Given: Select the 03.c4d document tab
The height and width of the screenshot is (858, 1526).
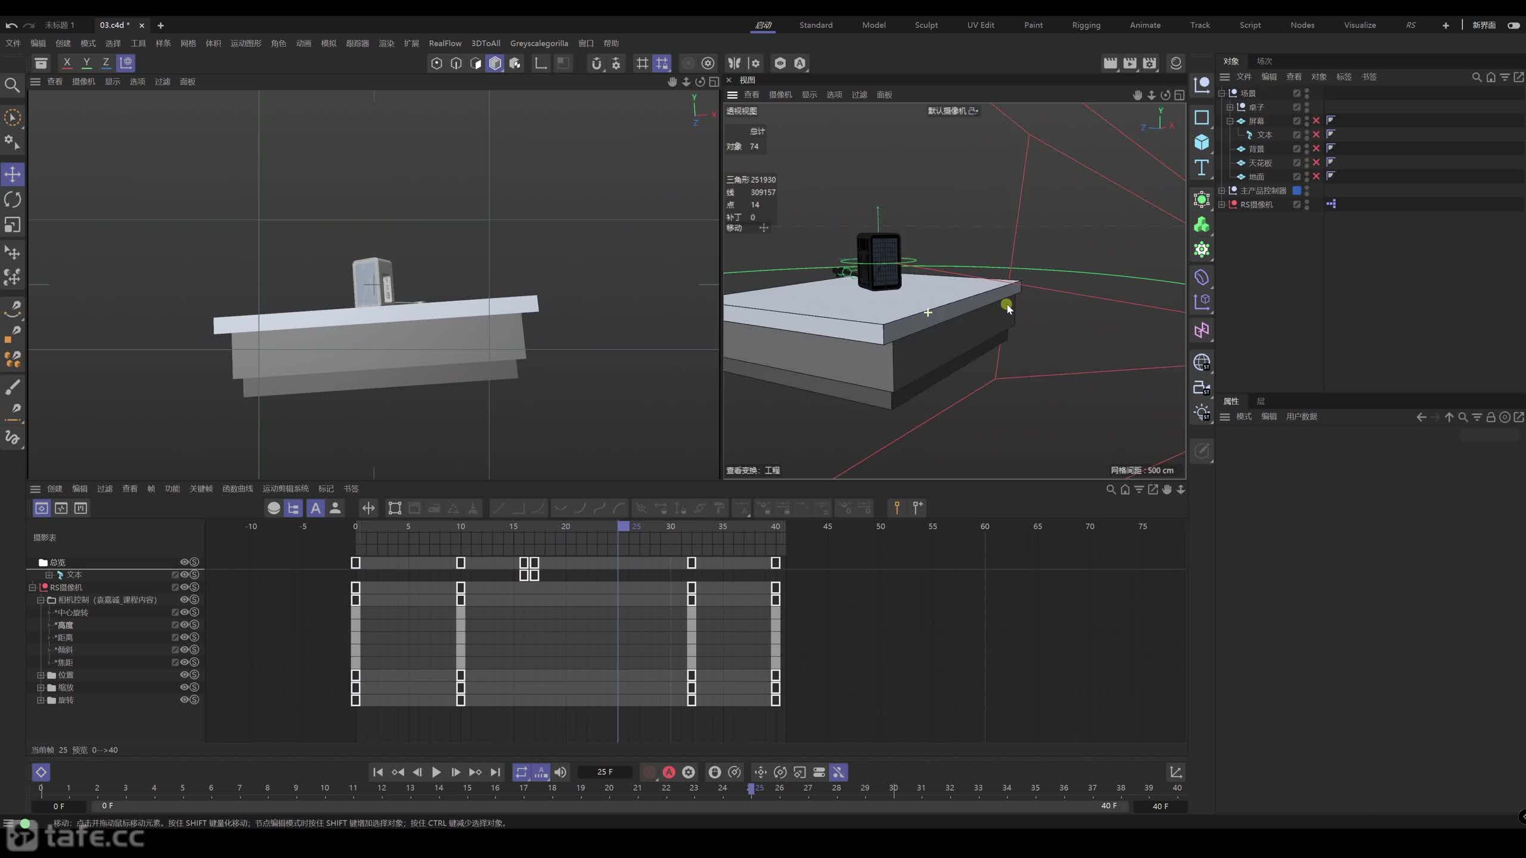Looking at the screenshot, I should coord(114,25).
